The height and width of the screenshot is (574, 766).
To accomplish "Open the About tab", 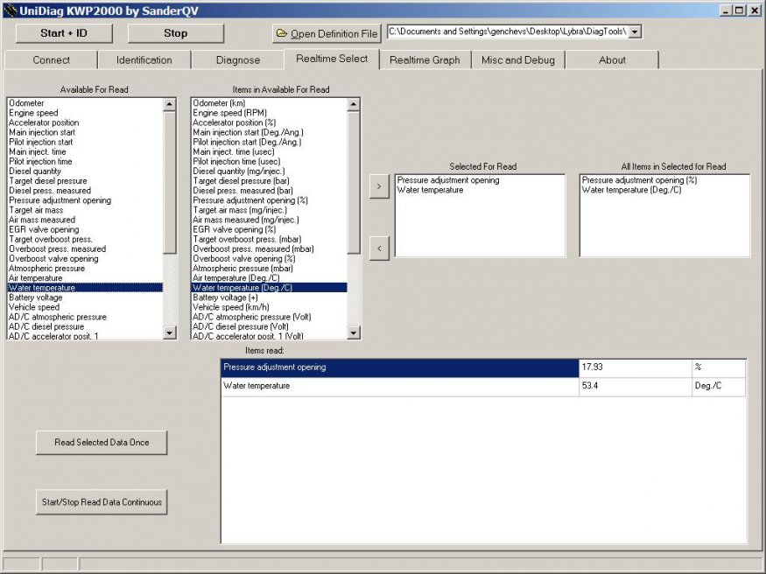I will tap(612, 60).
